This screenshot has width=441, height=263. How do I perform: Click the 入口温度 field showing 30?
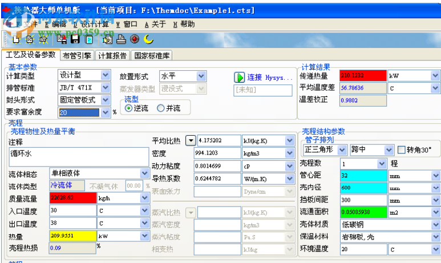[73, 211]
